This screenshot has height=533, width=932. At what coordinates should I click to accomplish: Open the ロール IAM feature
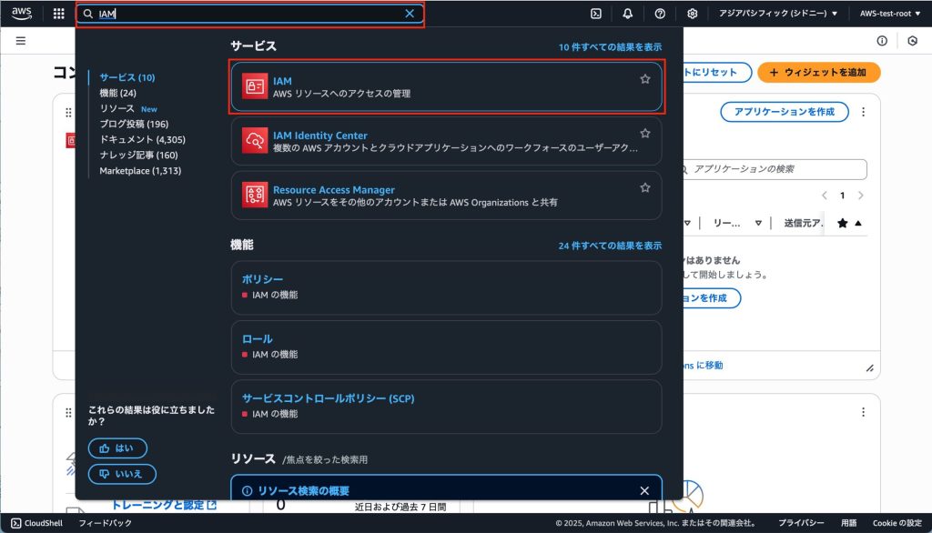point(446,347)
